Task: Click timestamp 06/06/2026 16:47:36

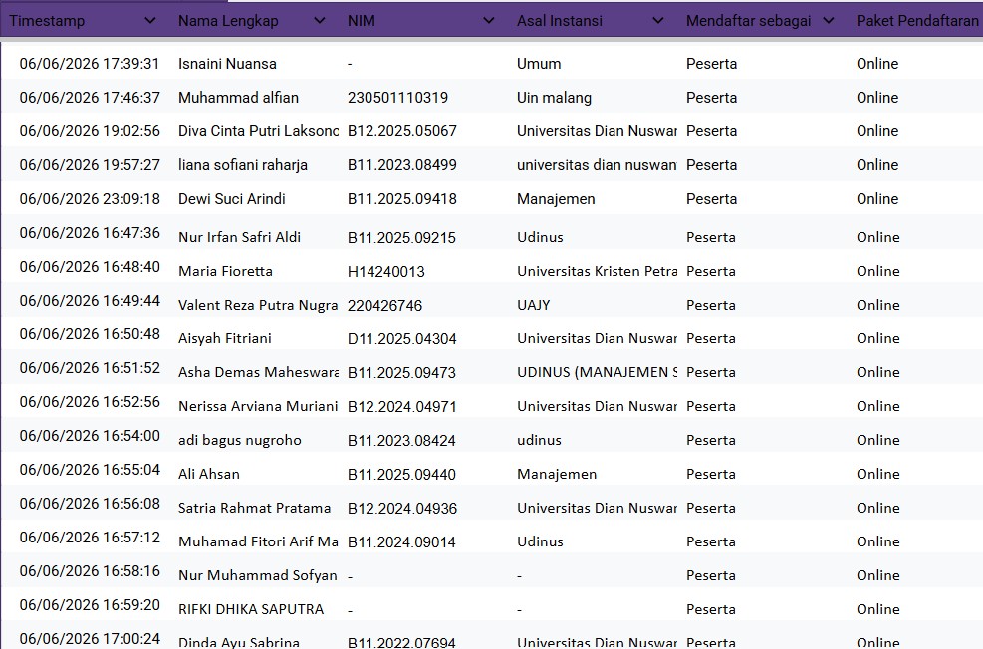Action: click(90, 232)
